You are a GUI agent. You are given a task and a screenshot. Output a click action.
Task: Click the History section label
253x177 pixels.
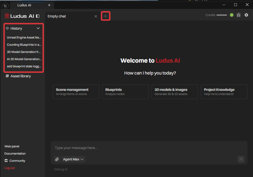click(16, 29)
